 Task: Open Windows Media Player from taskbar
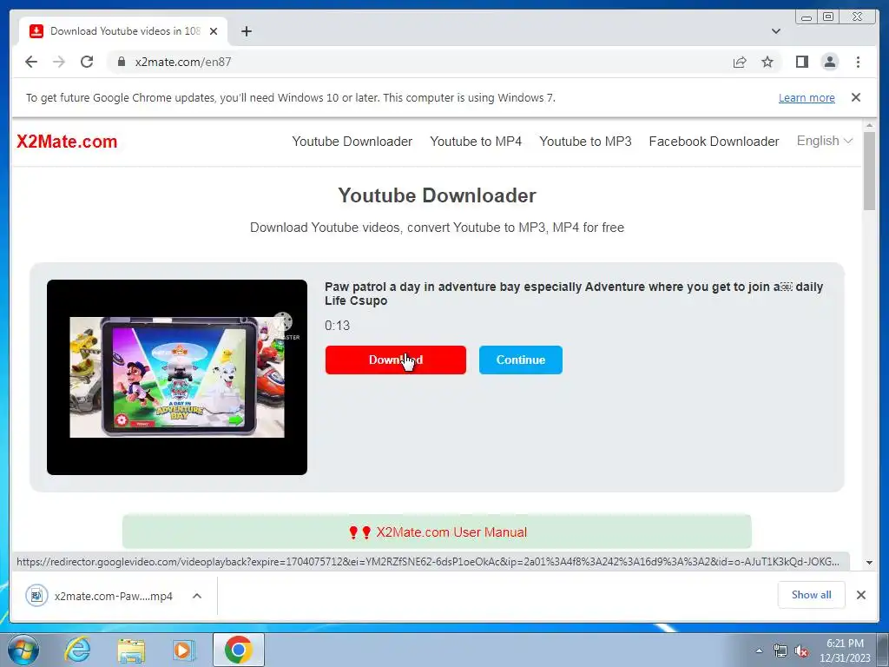[x=184, y=650]
